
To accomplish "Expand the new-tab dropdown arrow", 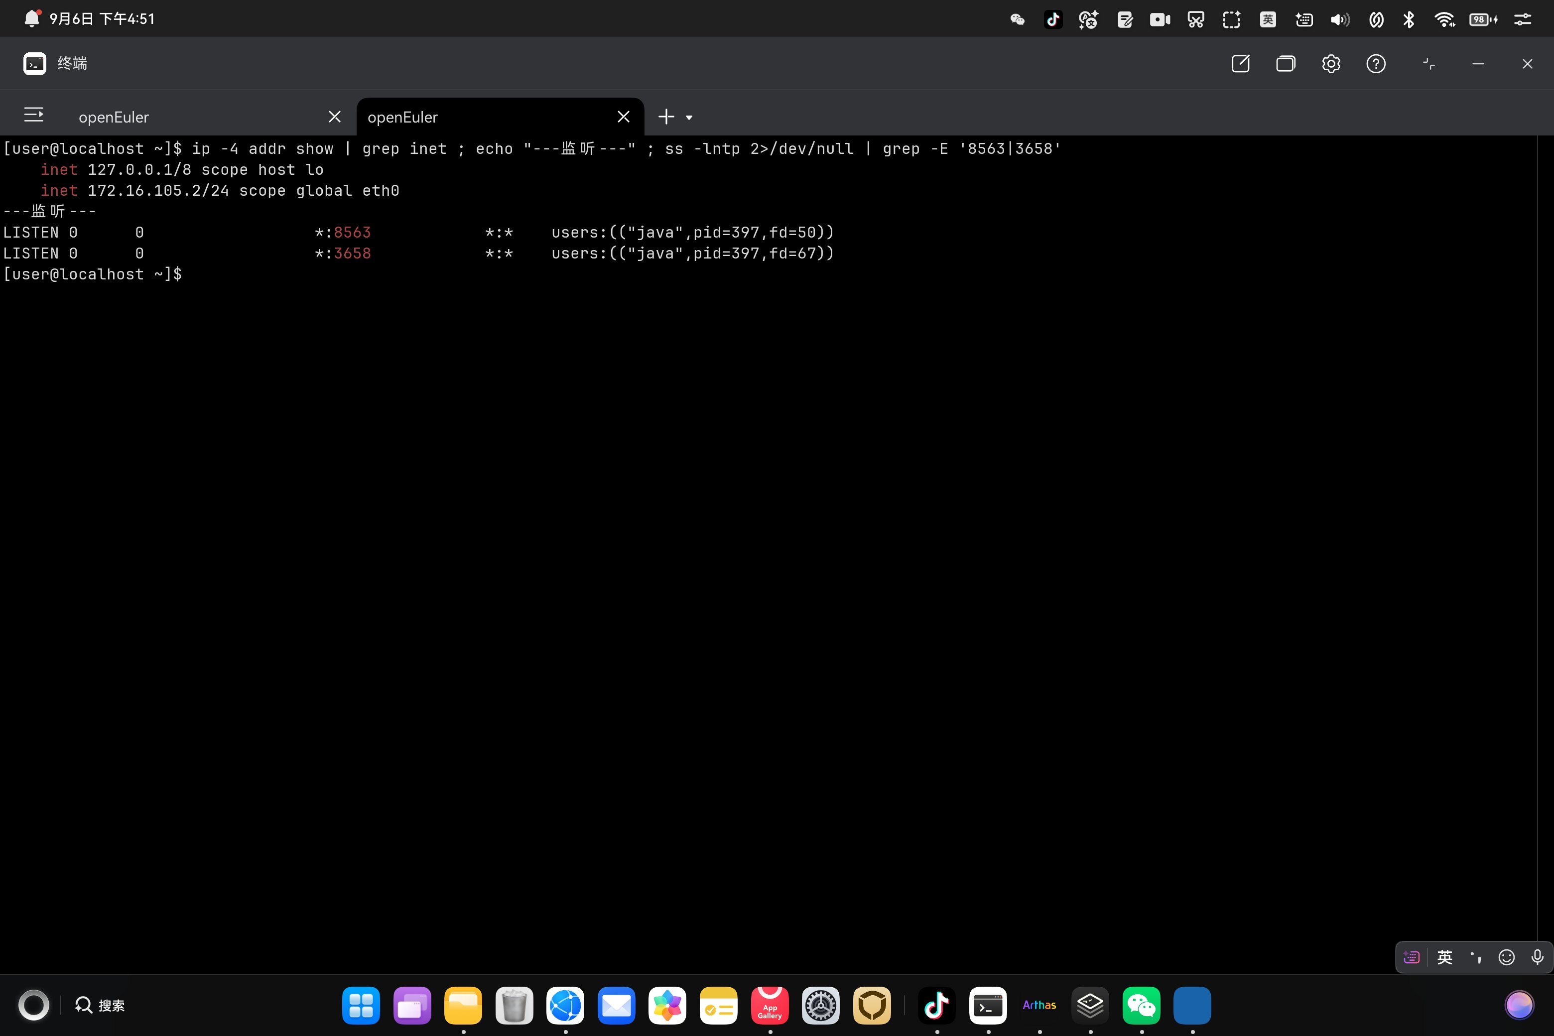I will 688,118.
